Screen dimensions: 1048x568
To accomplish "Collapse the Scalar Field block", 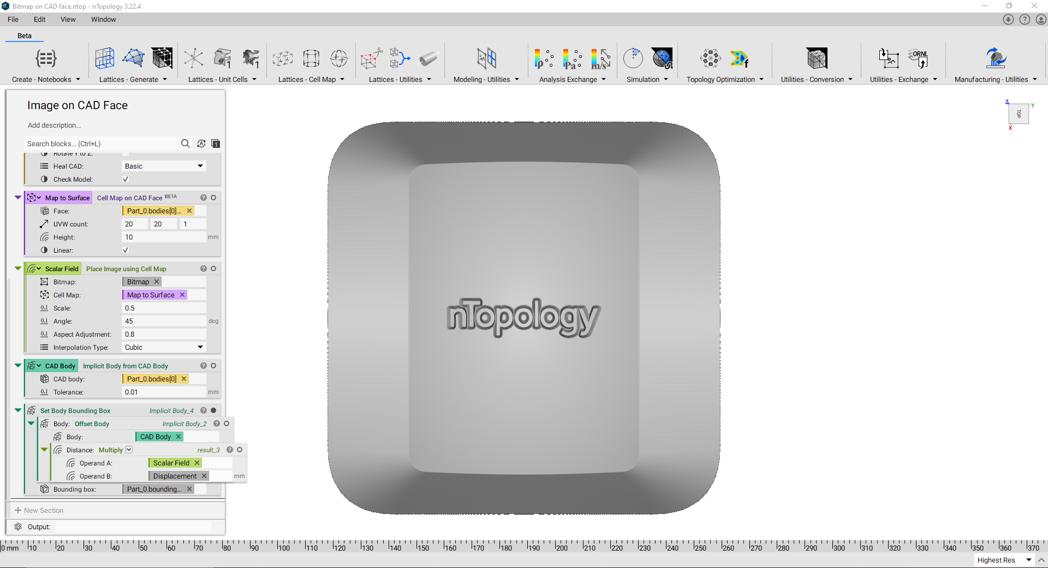I will (x=18, y=268).
